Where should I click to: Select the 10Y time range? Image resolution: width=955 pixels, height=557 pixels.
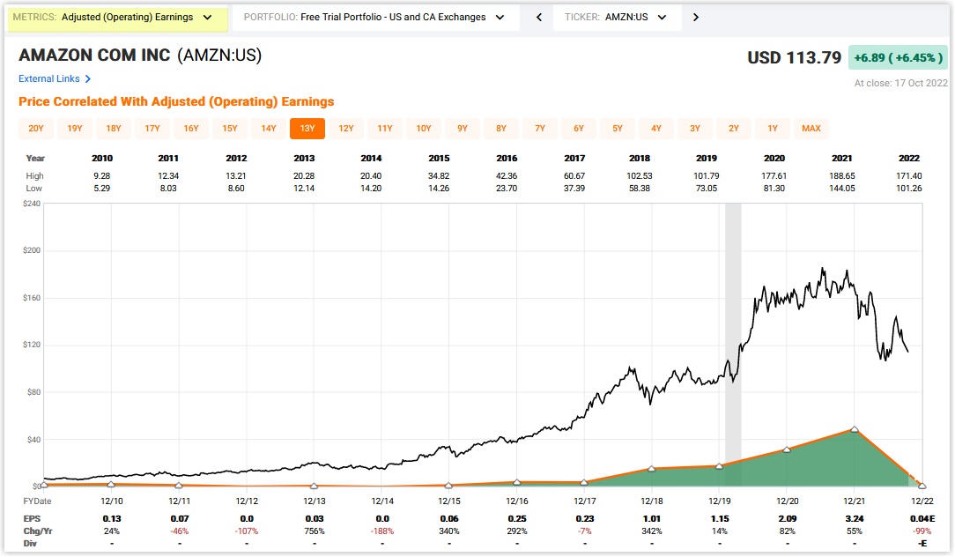pos(424,129)
